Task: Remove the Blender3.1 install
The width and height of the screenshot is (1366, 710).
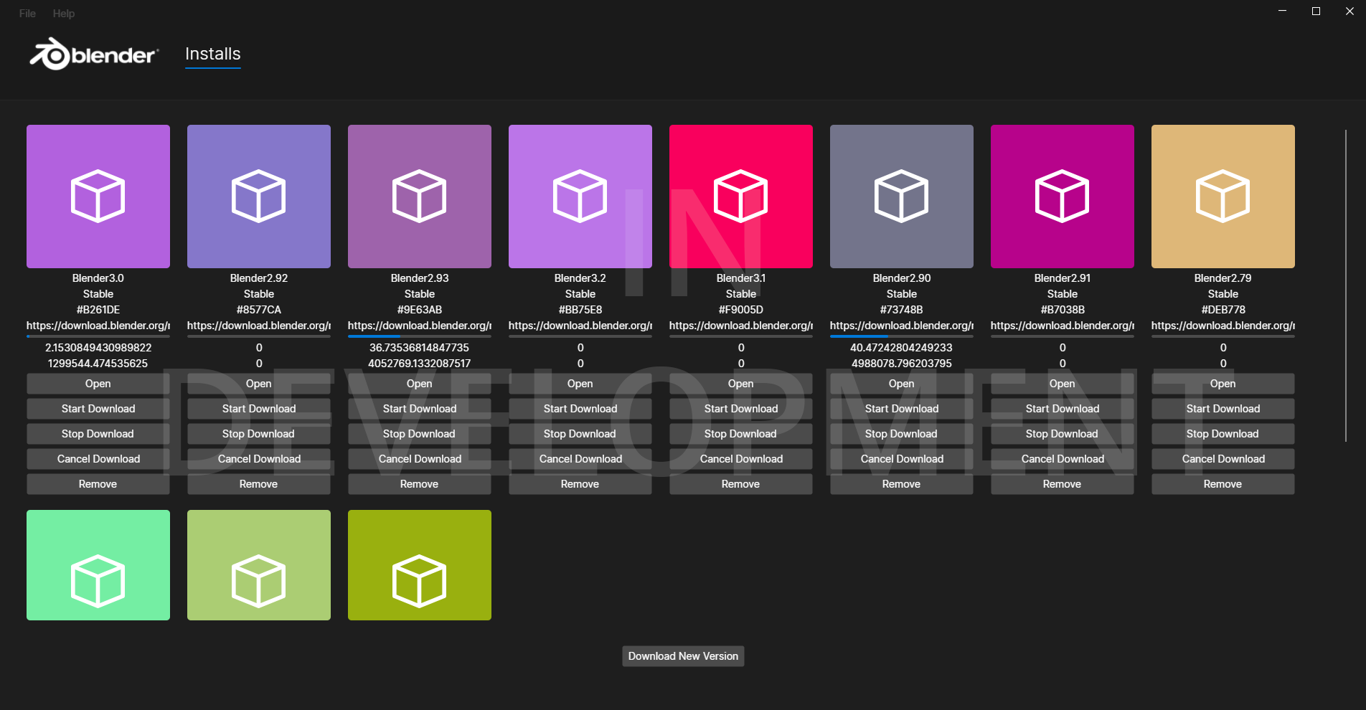Action: (741, 484)
